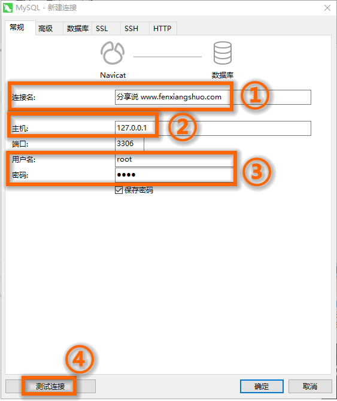
Task: Confirm with the 确定 button
Action: point(262,386)
